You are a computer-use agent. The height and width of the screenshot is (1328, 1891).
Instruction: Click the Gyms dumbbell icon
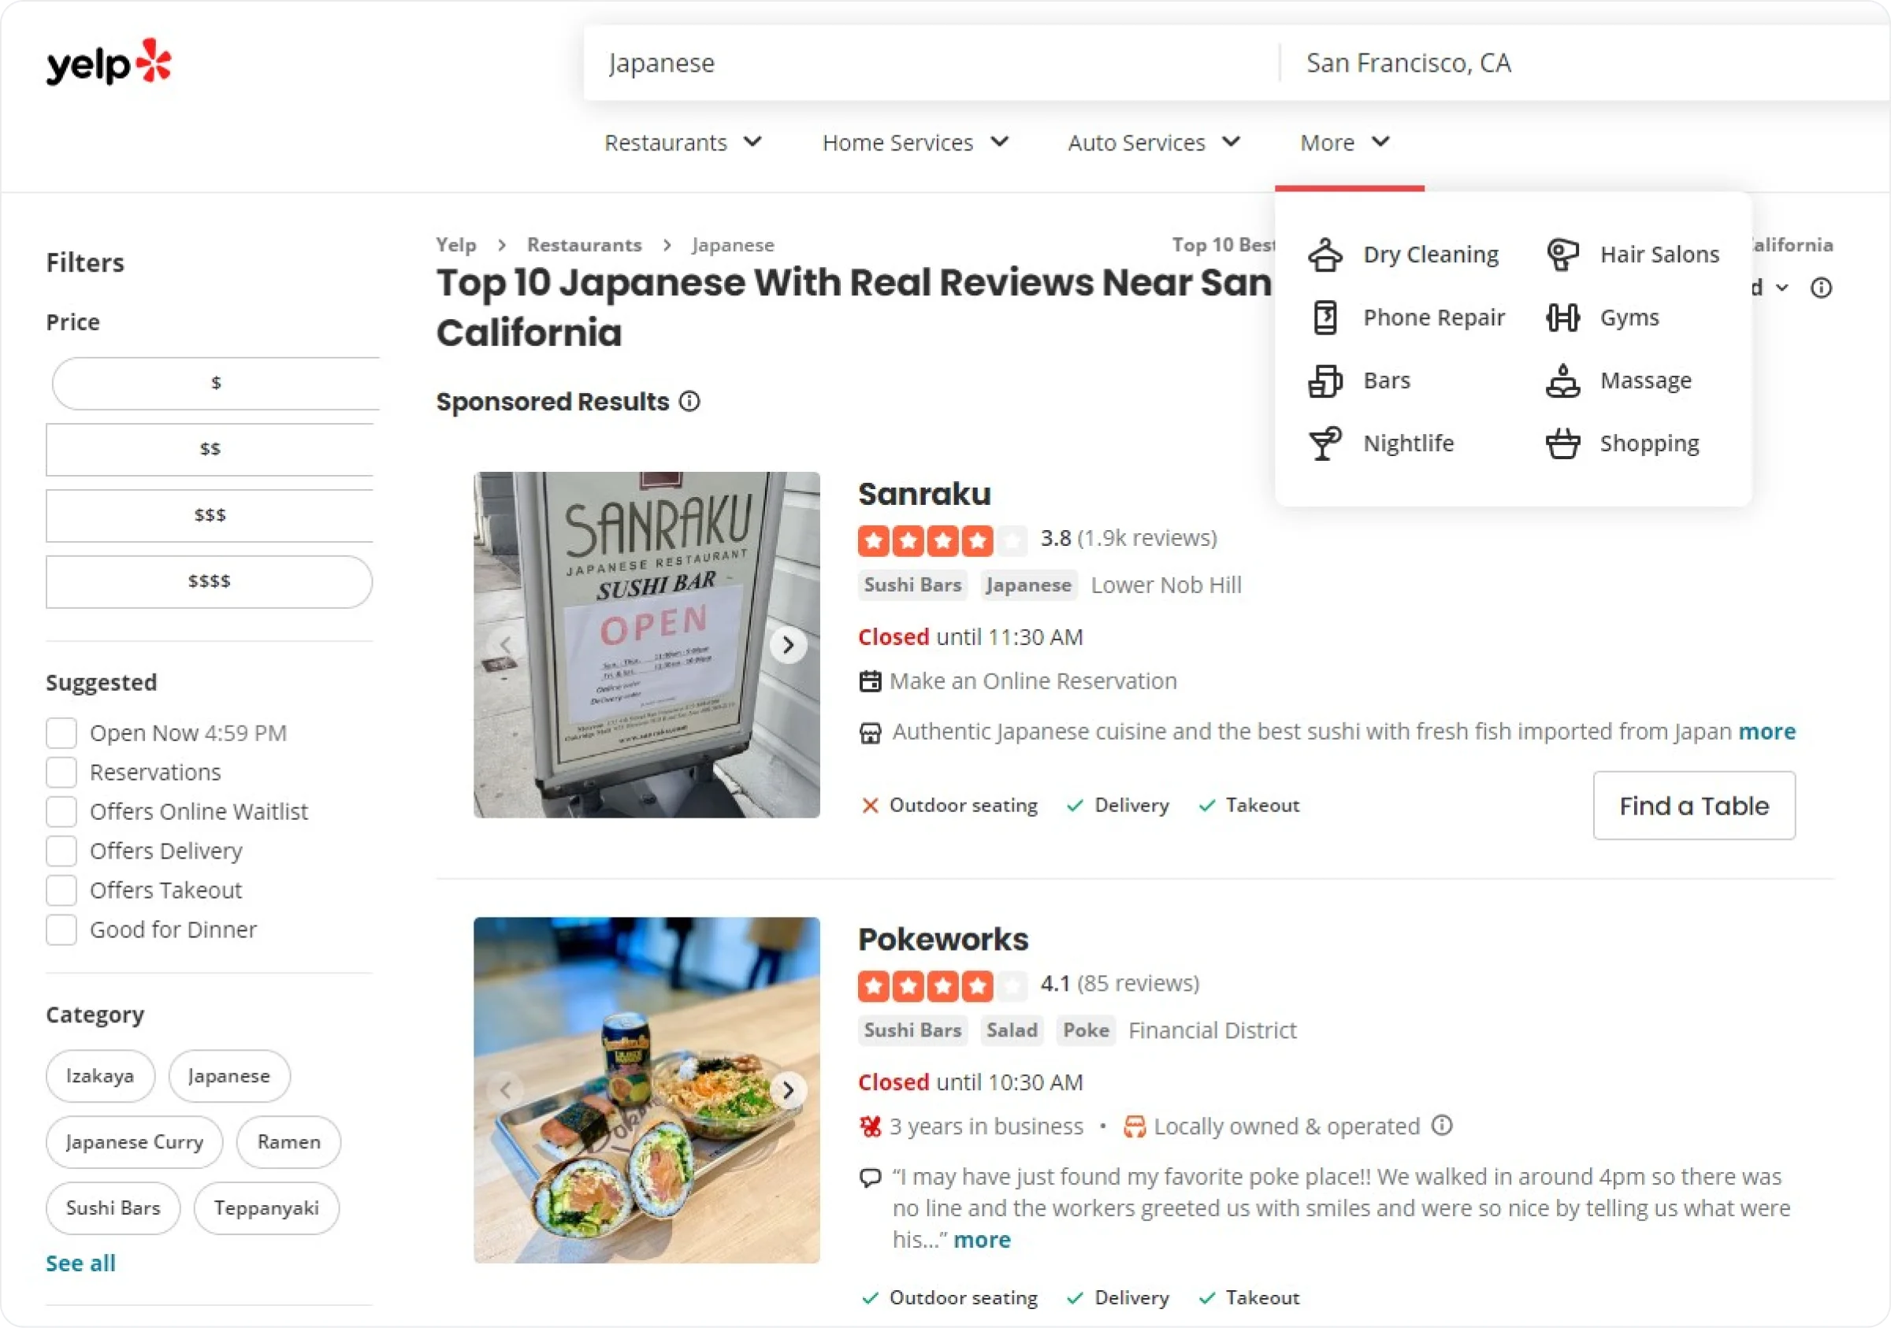click(x=1562, y=317)
